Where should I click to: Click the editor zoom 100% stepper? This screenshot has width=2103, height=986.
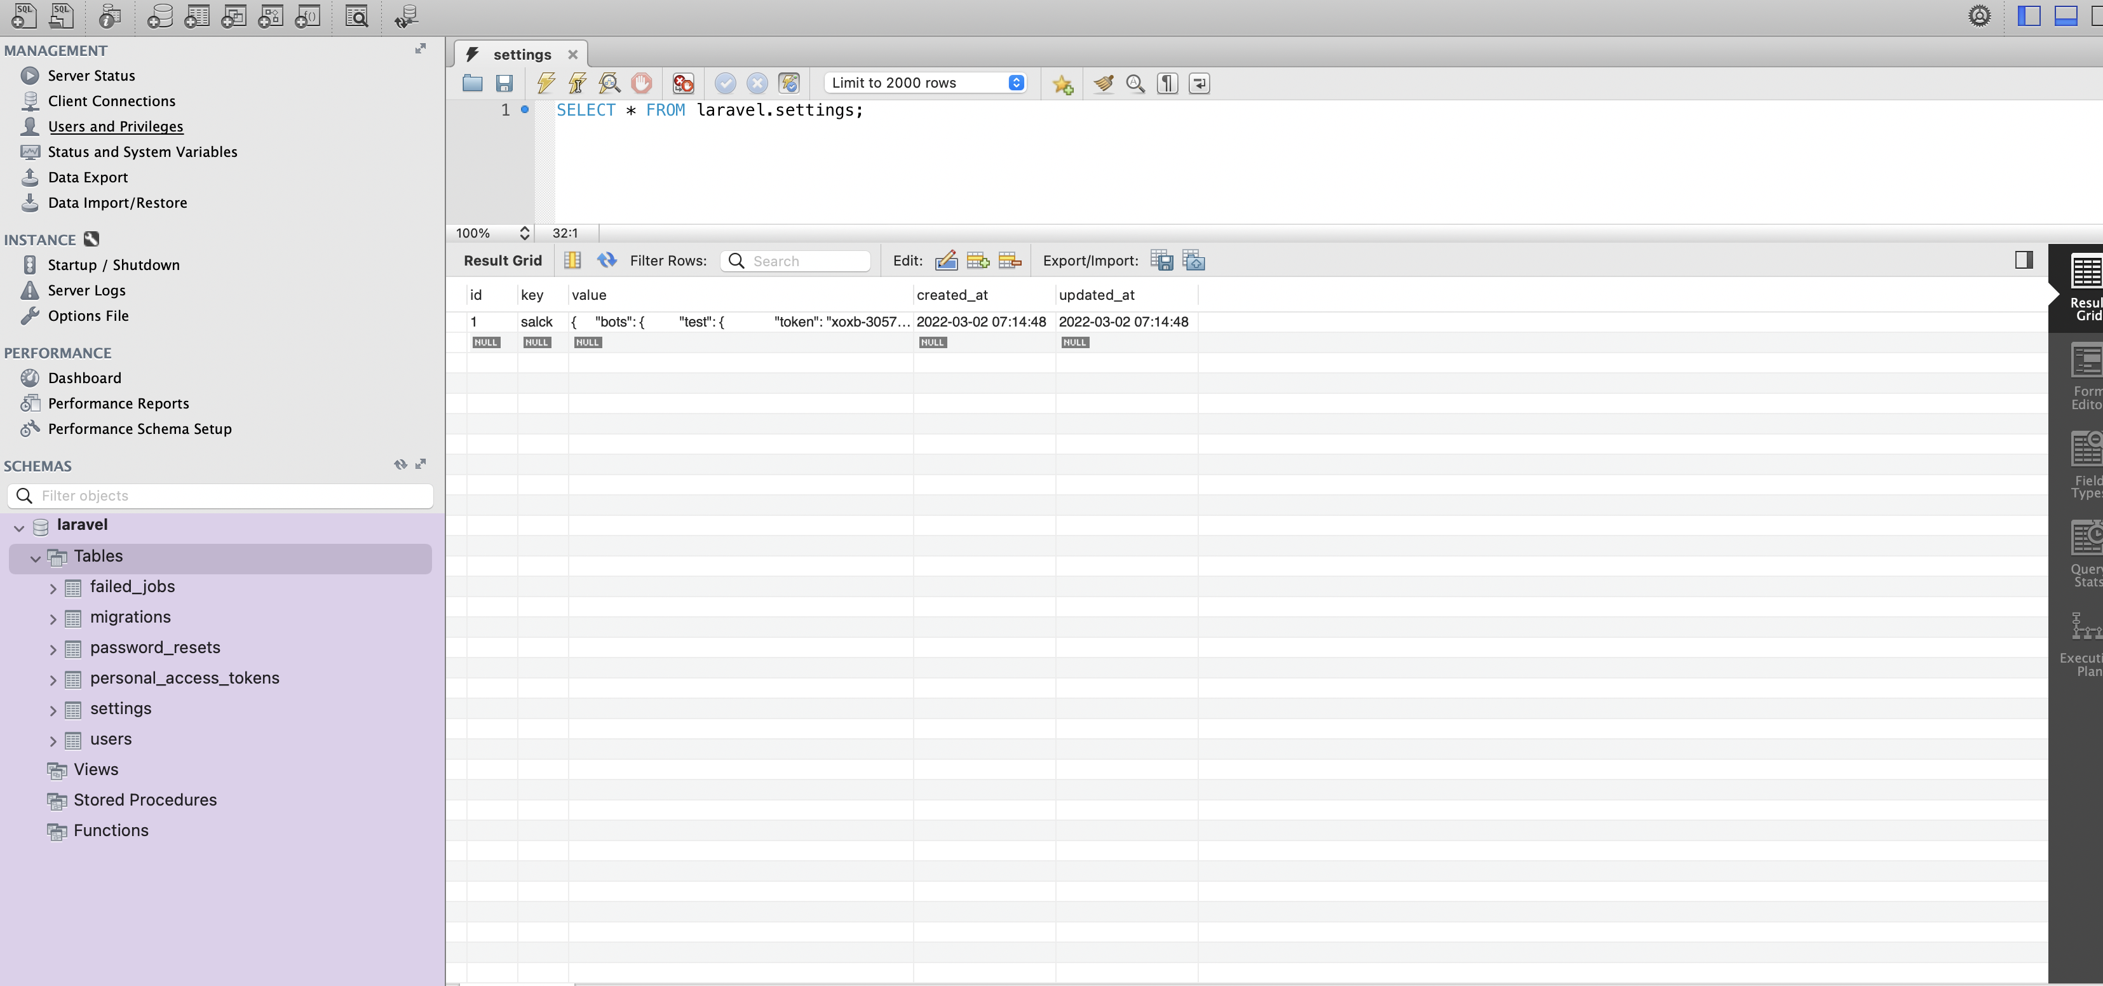[x=524, y=233]
